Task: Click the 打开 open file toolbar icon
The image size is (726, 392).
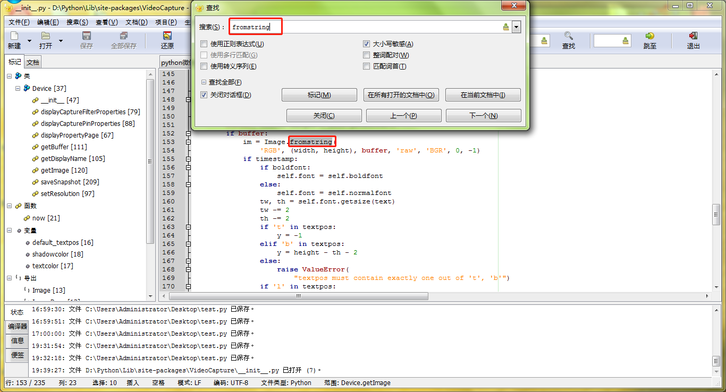Action: point(46,36)
